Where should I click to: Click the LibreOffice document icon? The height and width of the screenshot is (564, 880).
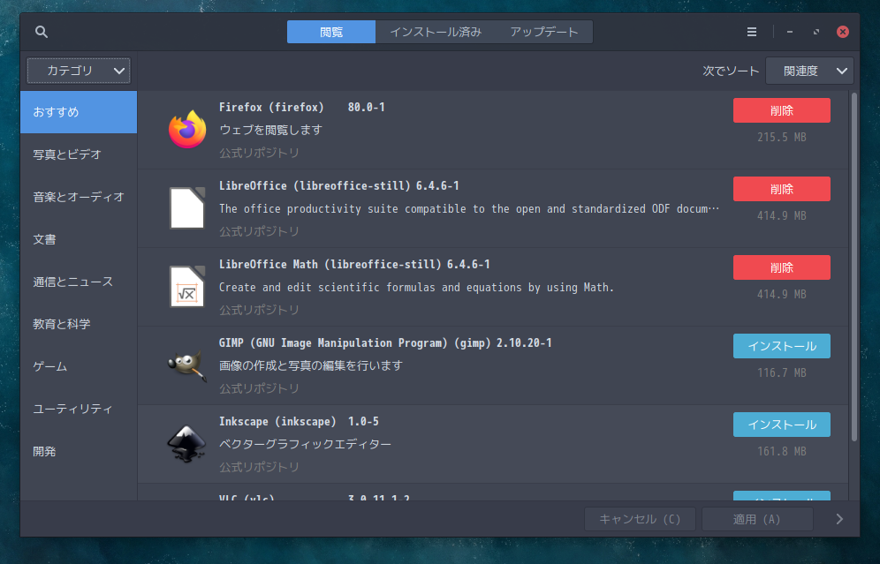click(x=187, y=208)
